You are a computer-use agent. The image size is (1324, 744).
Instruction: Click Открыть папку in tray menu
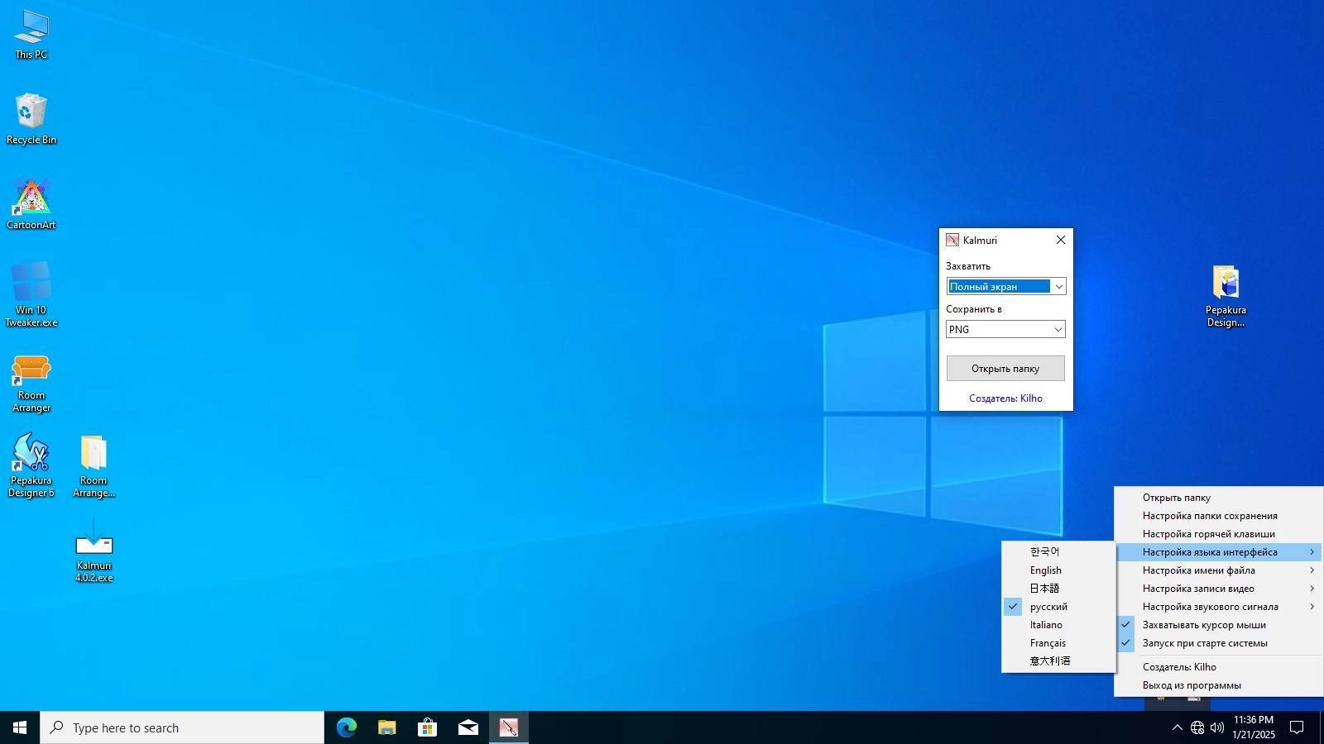coord(1218,498)
